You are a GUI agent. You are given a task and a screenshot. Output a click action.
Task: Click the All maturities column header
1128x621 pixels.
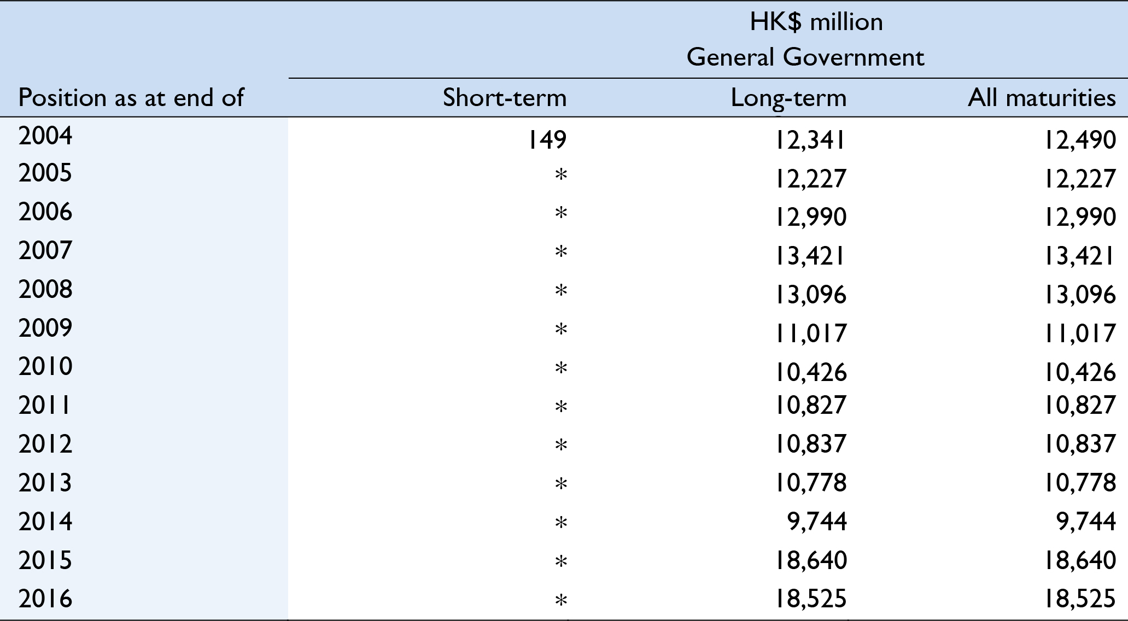tap(1041, 98)
